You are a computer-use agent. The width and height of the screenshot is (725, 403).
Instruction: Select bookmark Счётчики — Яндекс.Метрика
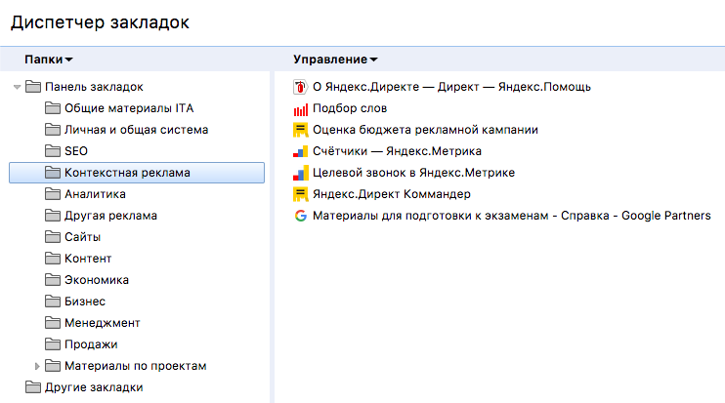tap(397, 151)
